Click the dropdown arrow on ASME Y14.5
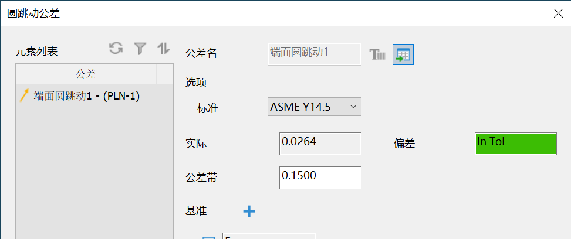This screenshot has width=571, height=239. click(353, 107)
